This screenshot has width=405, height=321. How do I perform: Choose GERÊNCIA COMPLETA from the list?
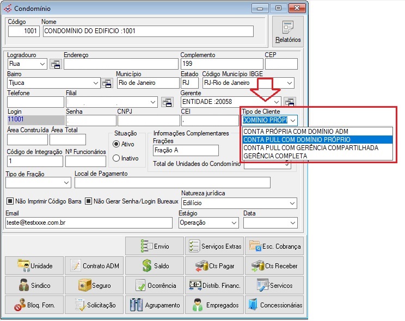pyautogui.click(x=275, y=156)
